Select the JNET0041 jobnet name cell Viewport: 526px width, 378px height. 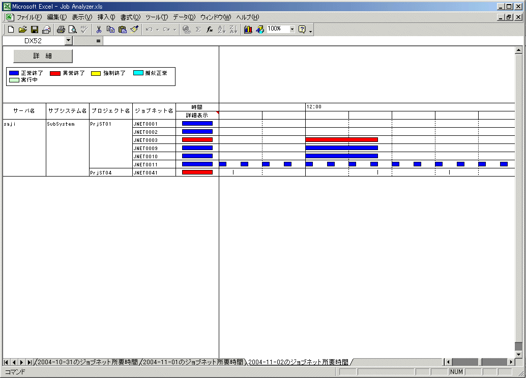click(154, 172)
